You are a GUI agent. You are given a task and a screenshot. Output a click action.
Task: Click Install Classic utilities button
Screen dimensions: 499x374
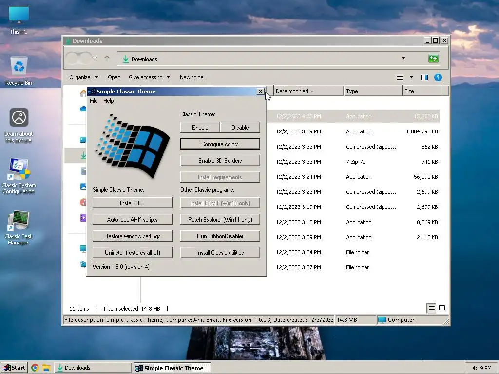[220, 253]
